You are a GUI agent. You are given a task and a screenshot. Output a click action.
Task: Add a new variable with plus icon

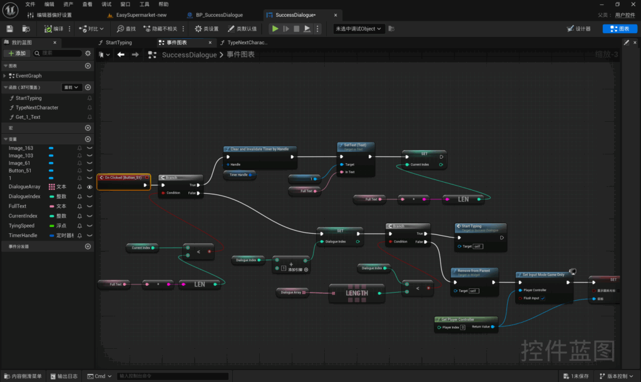88,139
